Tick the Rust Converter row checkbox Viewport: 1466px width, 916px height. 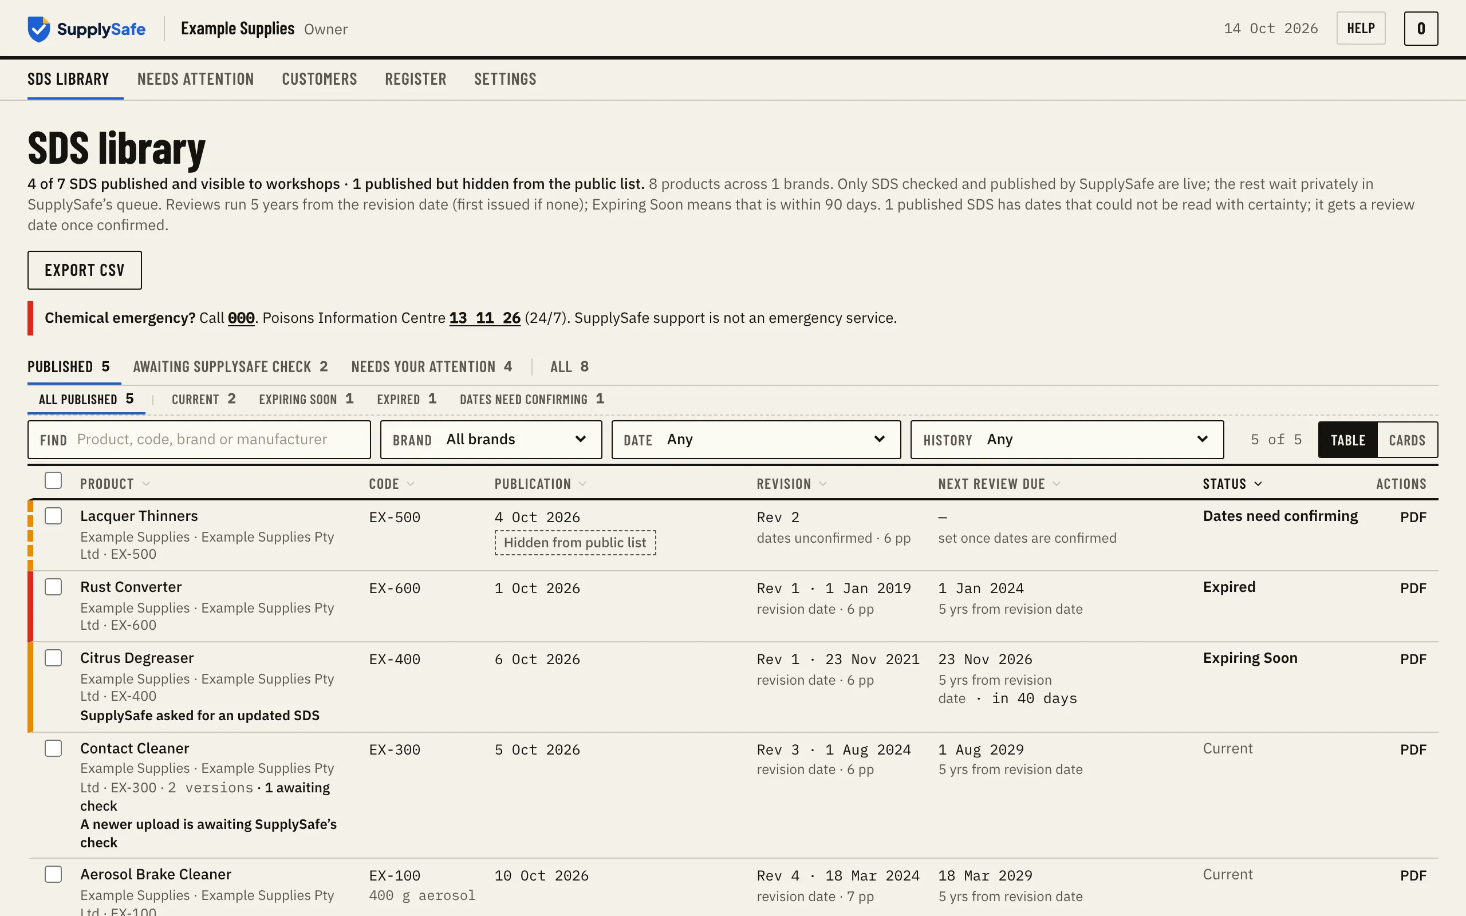point(53,587)
